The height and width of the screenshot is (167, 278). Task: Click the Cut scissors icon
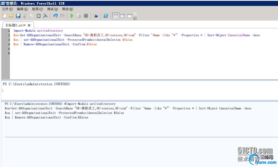pyautogui.click(x=25, y=16)
